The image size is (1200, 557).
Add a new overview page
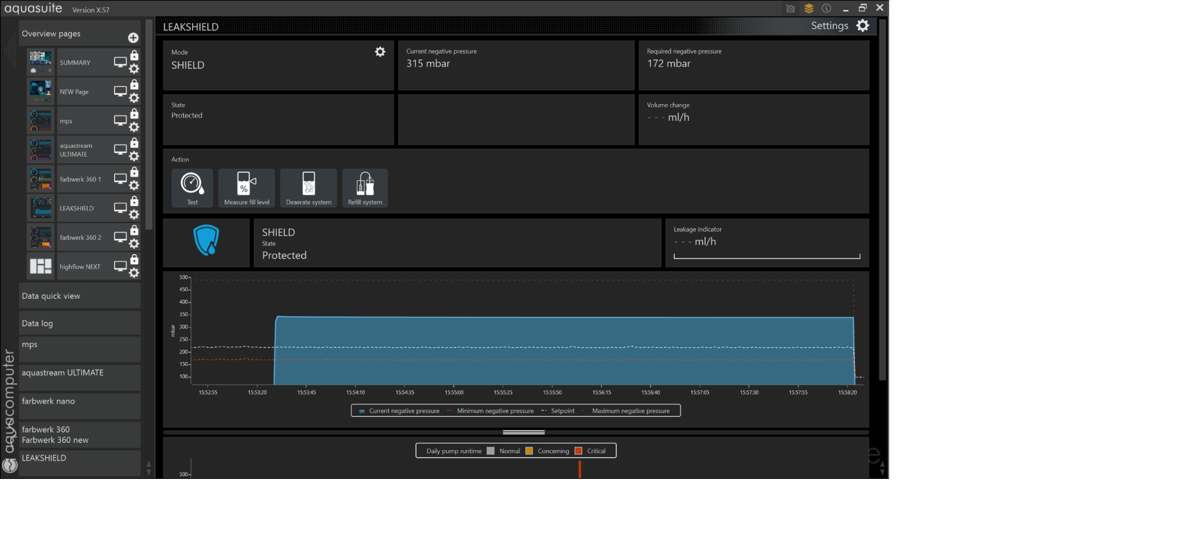click(133, 37)
